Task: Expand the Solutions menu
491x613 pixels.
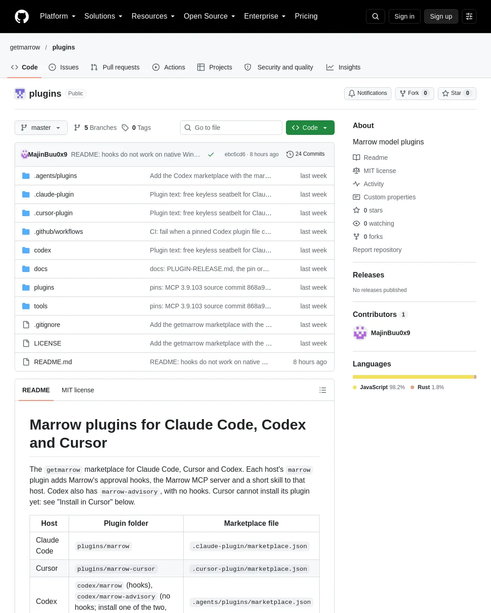Action: click(103, 16)
